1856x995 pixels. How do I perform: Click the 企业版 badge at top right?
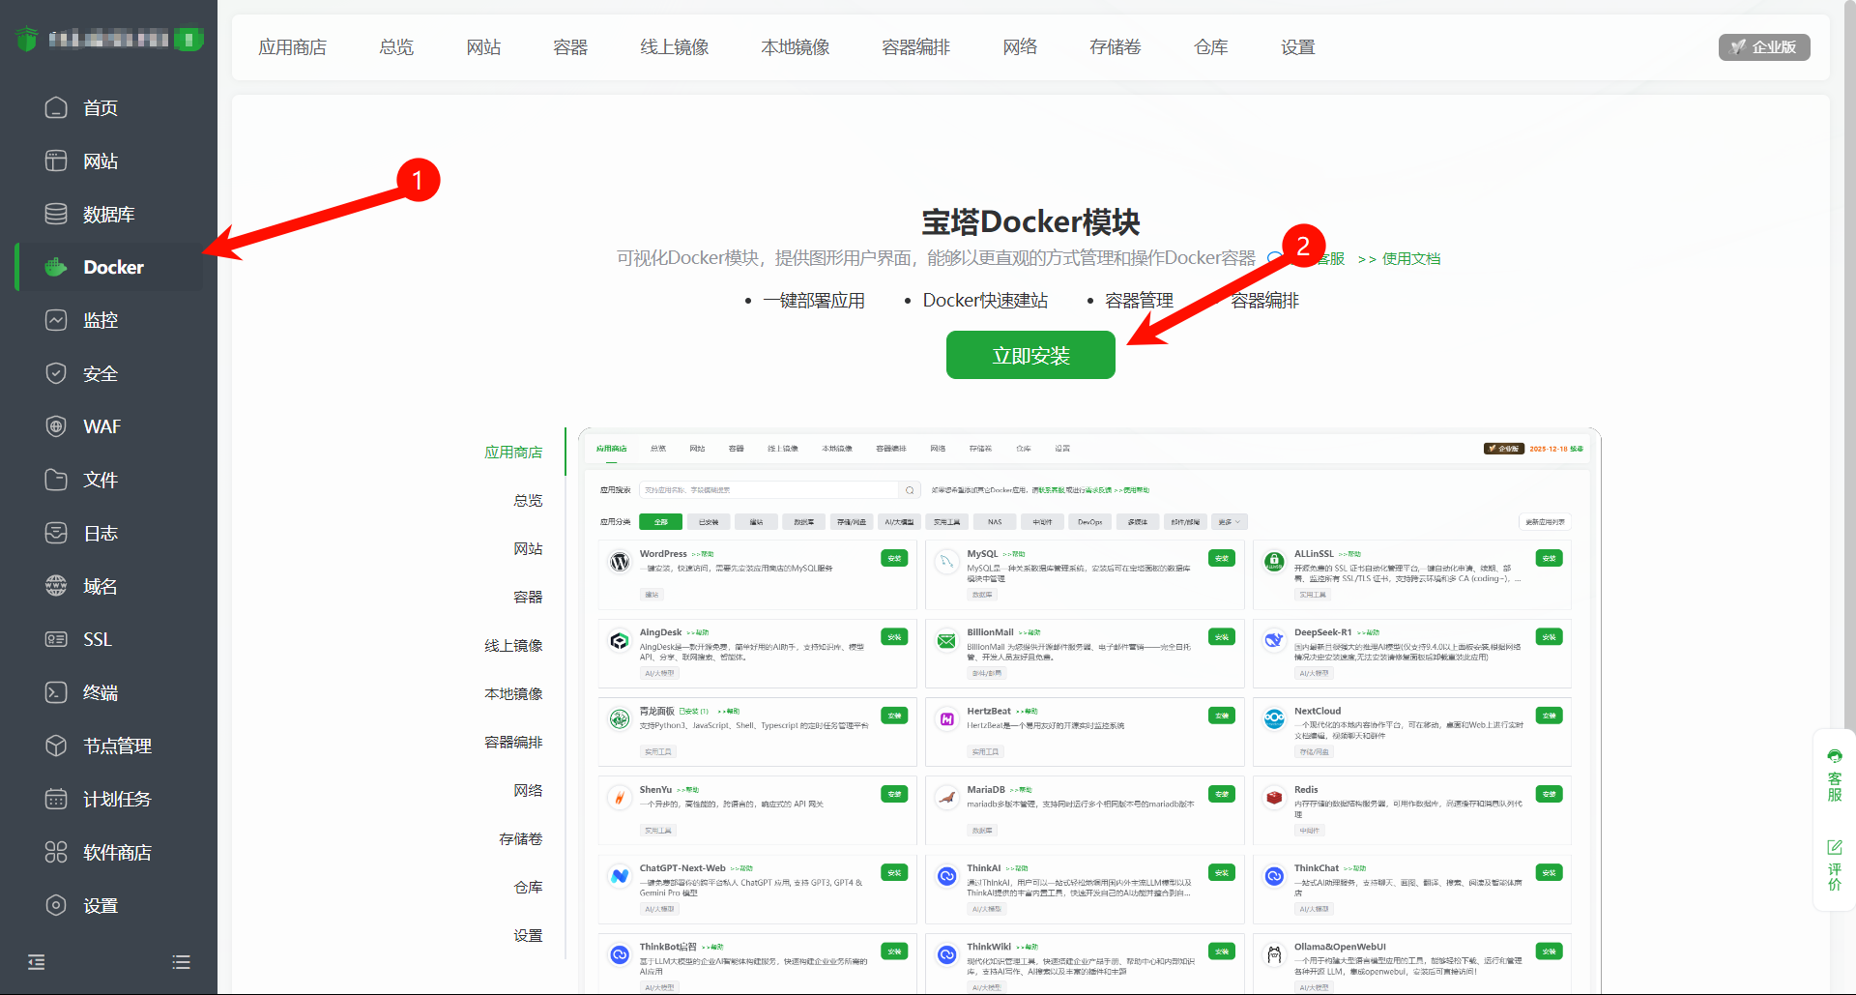tap(1764, 46)
